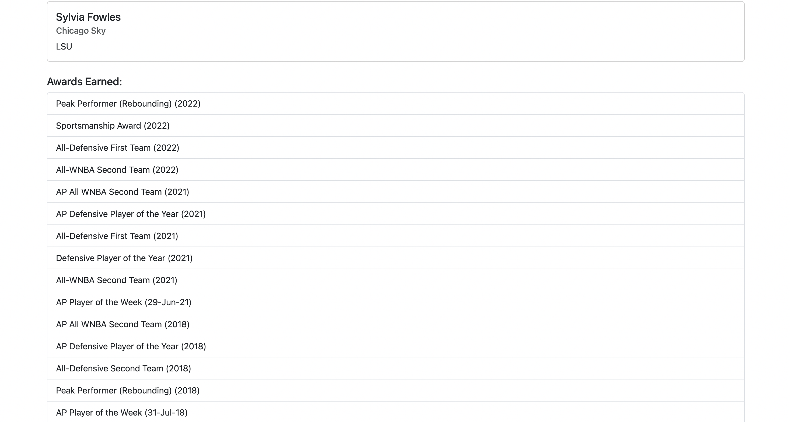Select AP Player of the Week (31-Jul-18)

click(122, 413)
